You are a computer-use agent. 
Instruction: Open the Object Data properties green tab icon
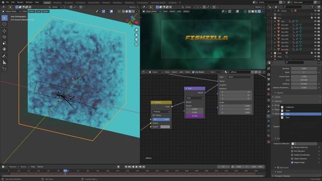click(x=269, y=131)
